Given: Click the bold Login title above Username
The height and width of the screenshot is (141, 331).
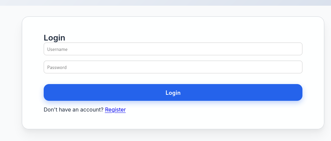Looking at the screenshot, I should point(54,38).
